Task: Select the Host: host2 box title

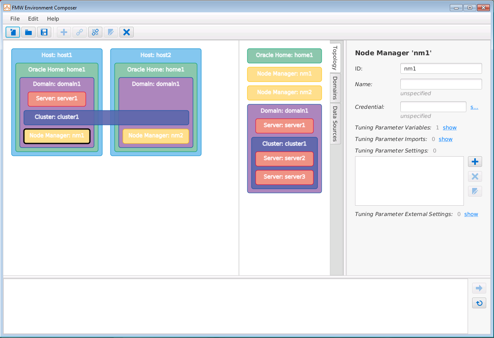Action: tap(155, 55)
